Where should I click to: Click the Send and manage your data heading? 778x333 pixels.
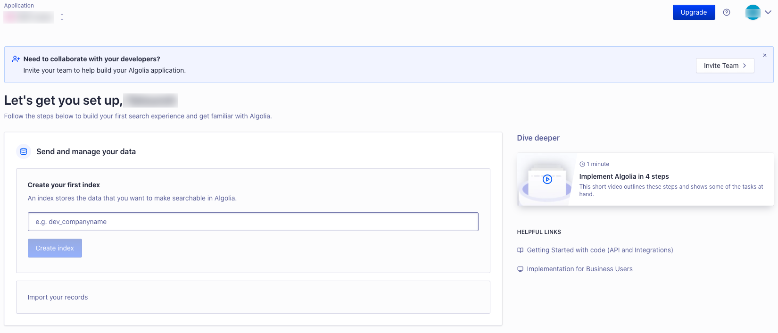(86, 151)
